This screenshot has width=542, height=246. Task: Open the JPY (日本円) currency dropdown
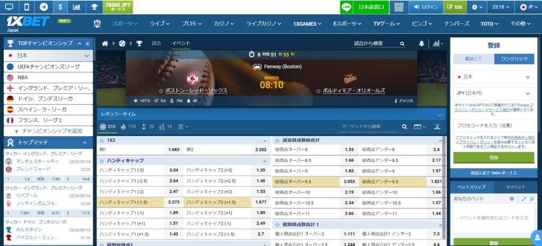click(x=494, y=93)
